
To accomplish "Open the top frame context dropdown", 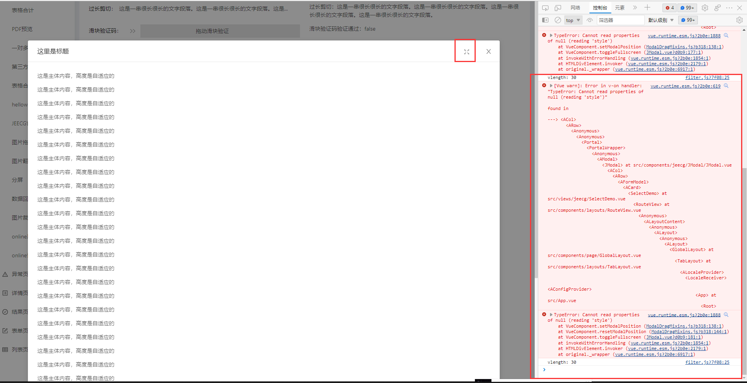I will click(573, 20).
